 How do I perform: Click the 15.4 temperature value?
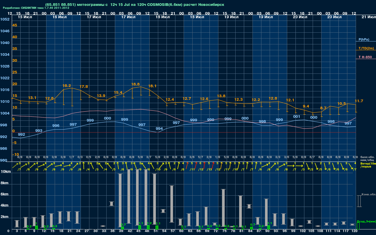[x=118, y=93]
